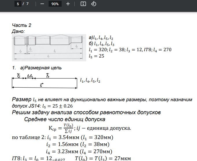197x161 pixels.
Task: Click the line "l₅ = 25" under given data
Action: 97,56
